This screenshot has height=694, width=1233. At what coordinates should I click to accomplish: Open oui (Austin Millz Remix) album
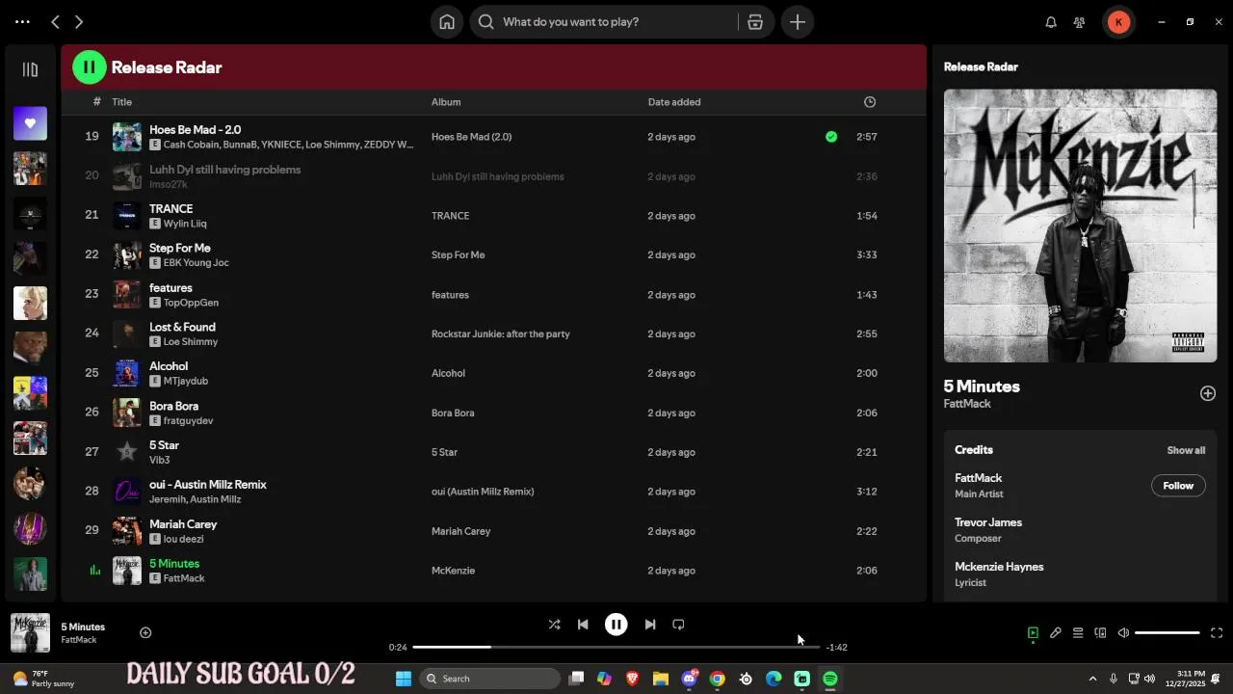click(483, 492)
